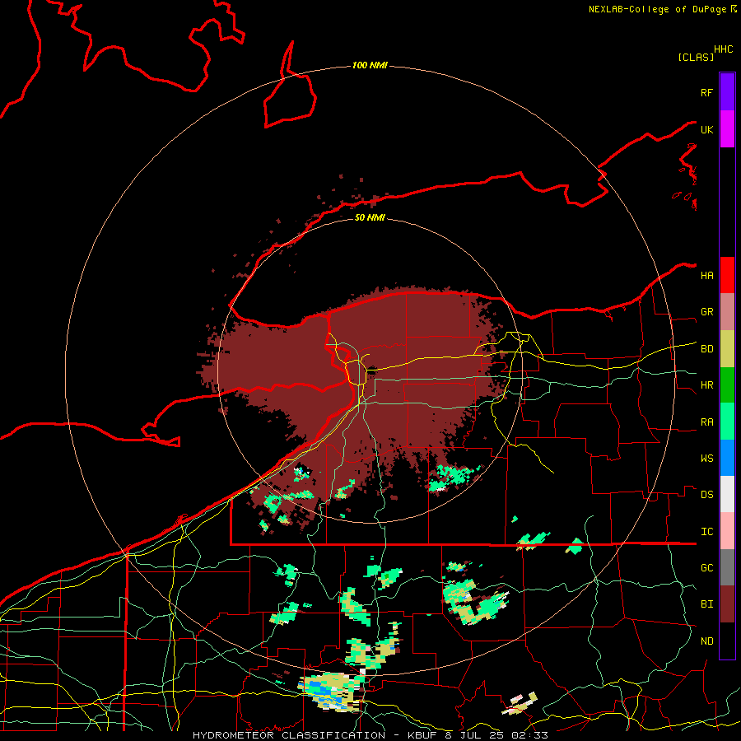Click the RA legend label
The width and height of the screenshot is (741, 741).
(706, 422)
